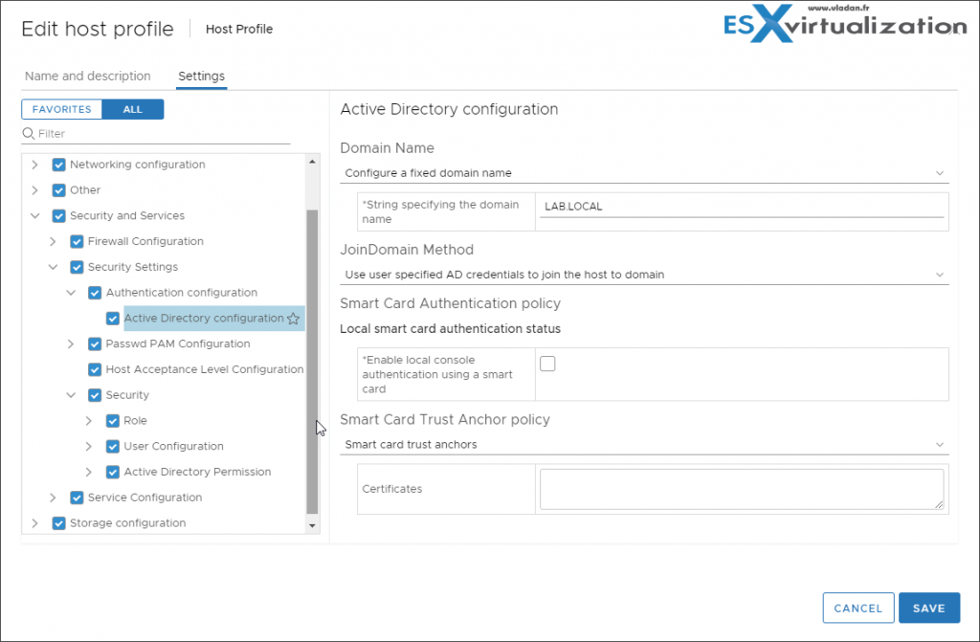This screenshot has width=980, height=642.
Task: Switch to the FAVORITES view
Action: [x=61, y=108]
